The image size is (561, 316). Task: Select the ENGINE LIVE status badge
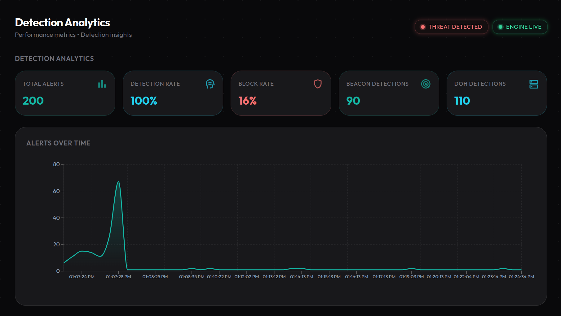pyautogui.click(x=520, y=27)
